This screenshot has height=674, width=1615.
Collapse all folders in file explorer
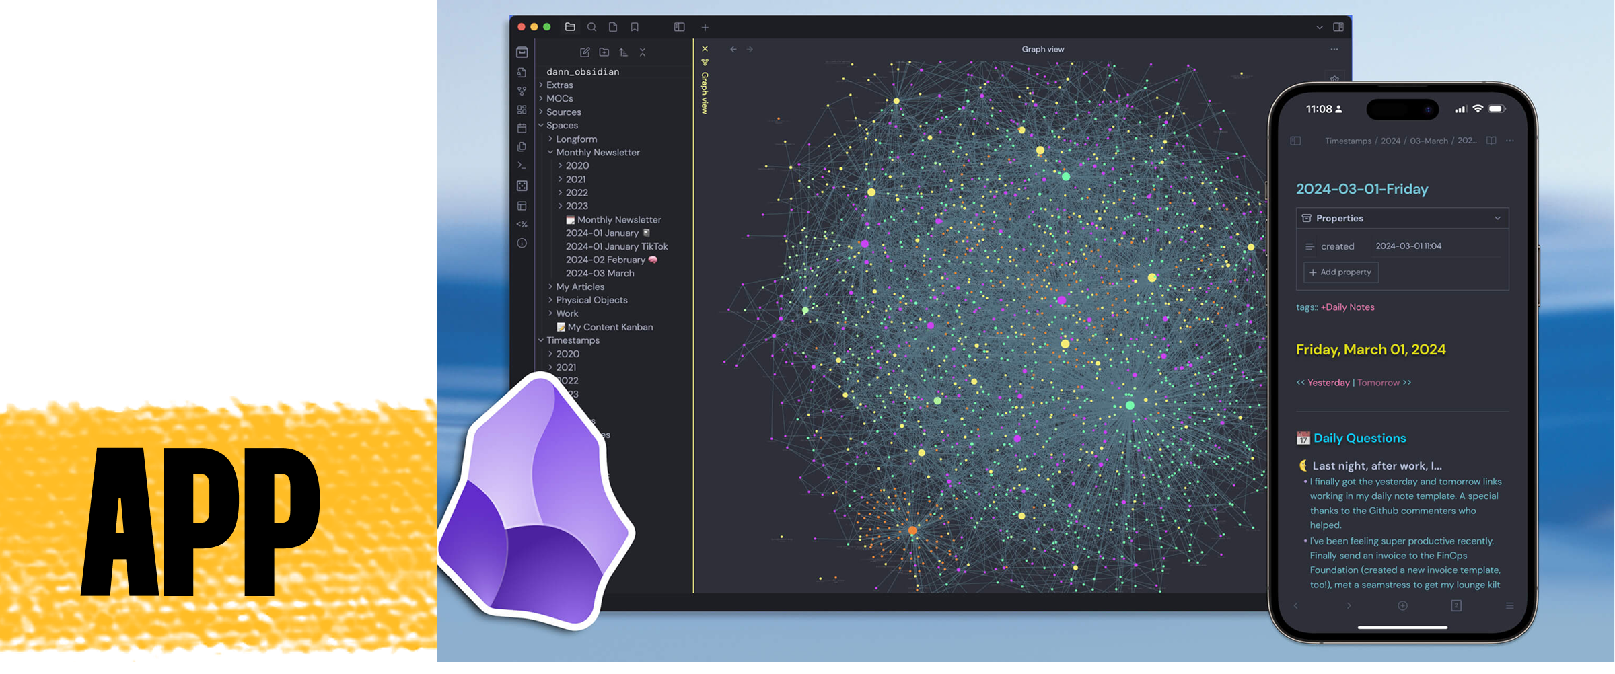point(643,52)
